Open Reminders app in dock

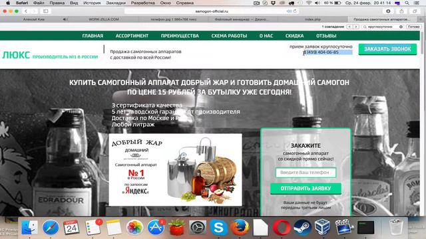pos(93,227)
